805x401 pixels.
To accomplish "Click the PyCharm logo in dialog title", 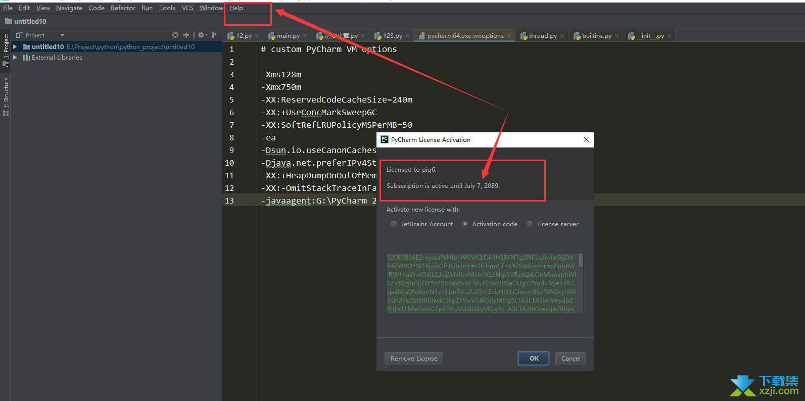I will 385,139.
